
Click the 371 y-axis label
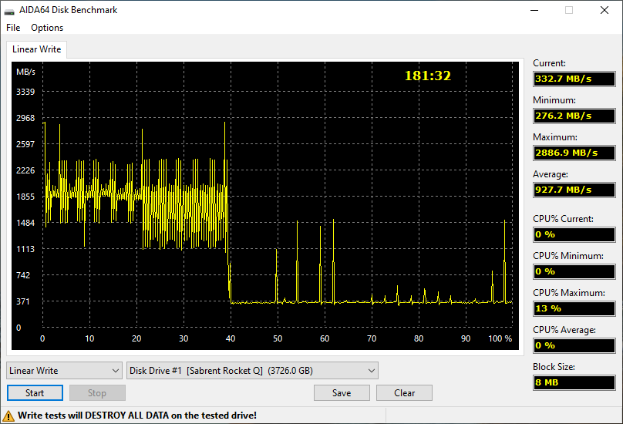tap(23, 301)
